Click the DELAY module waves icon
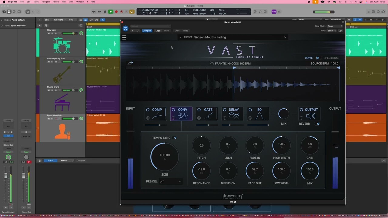 click(x=234, y=116)
